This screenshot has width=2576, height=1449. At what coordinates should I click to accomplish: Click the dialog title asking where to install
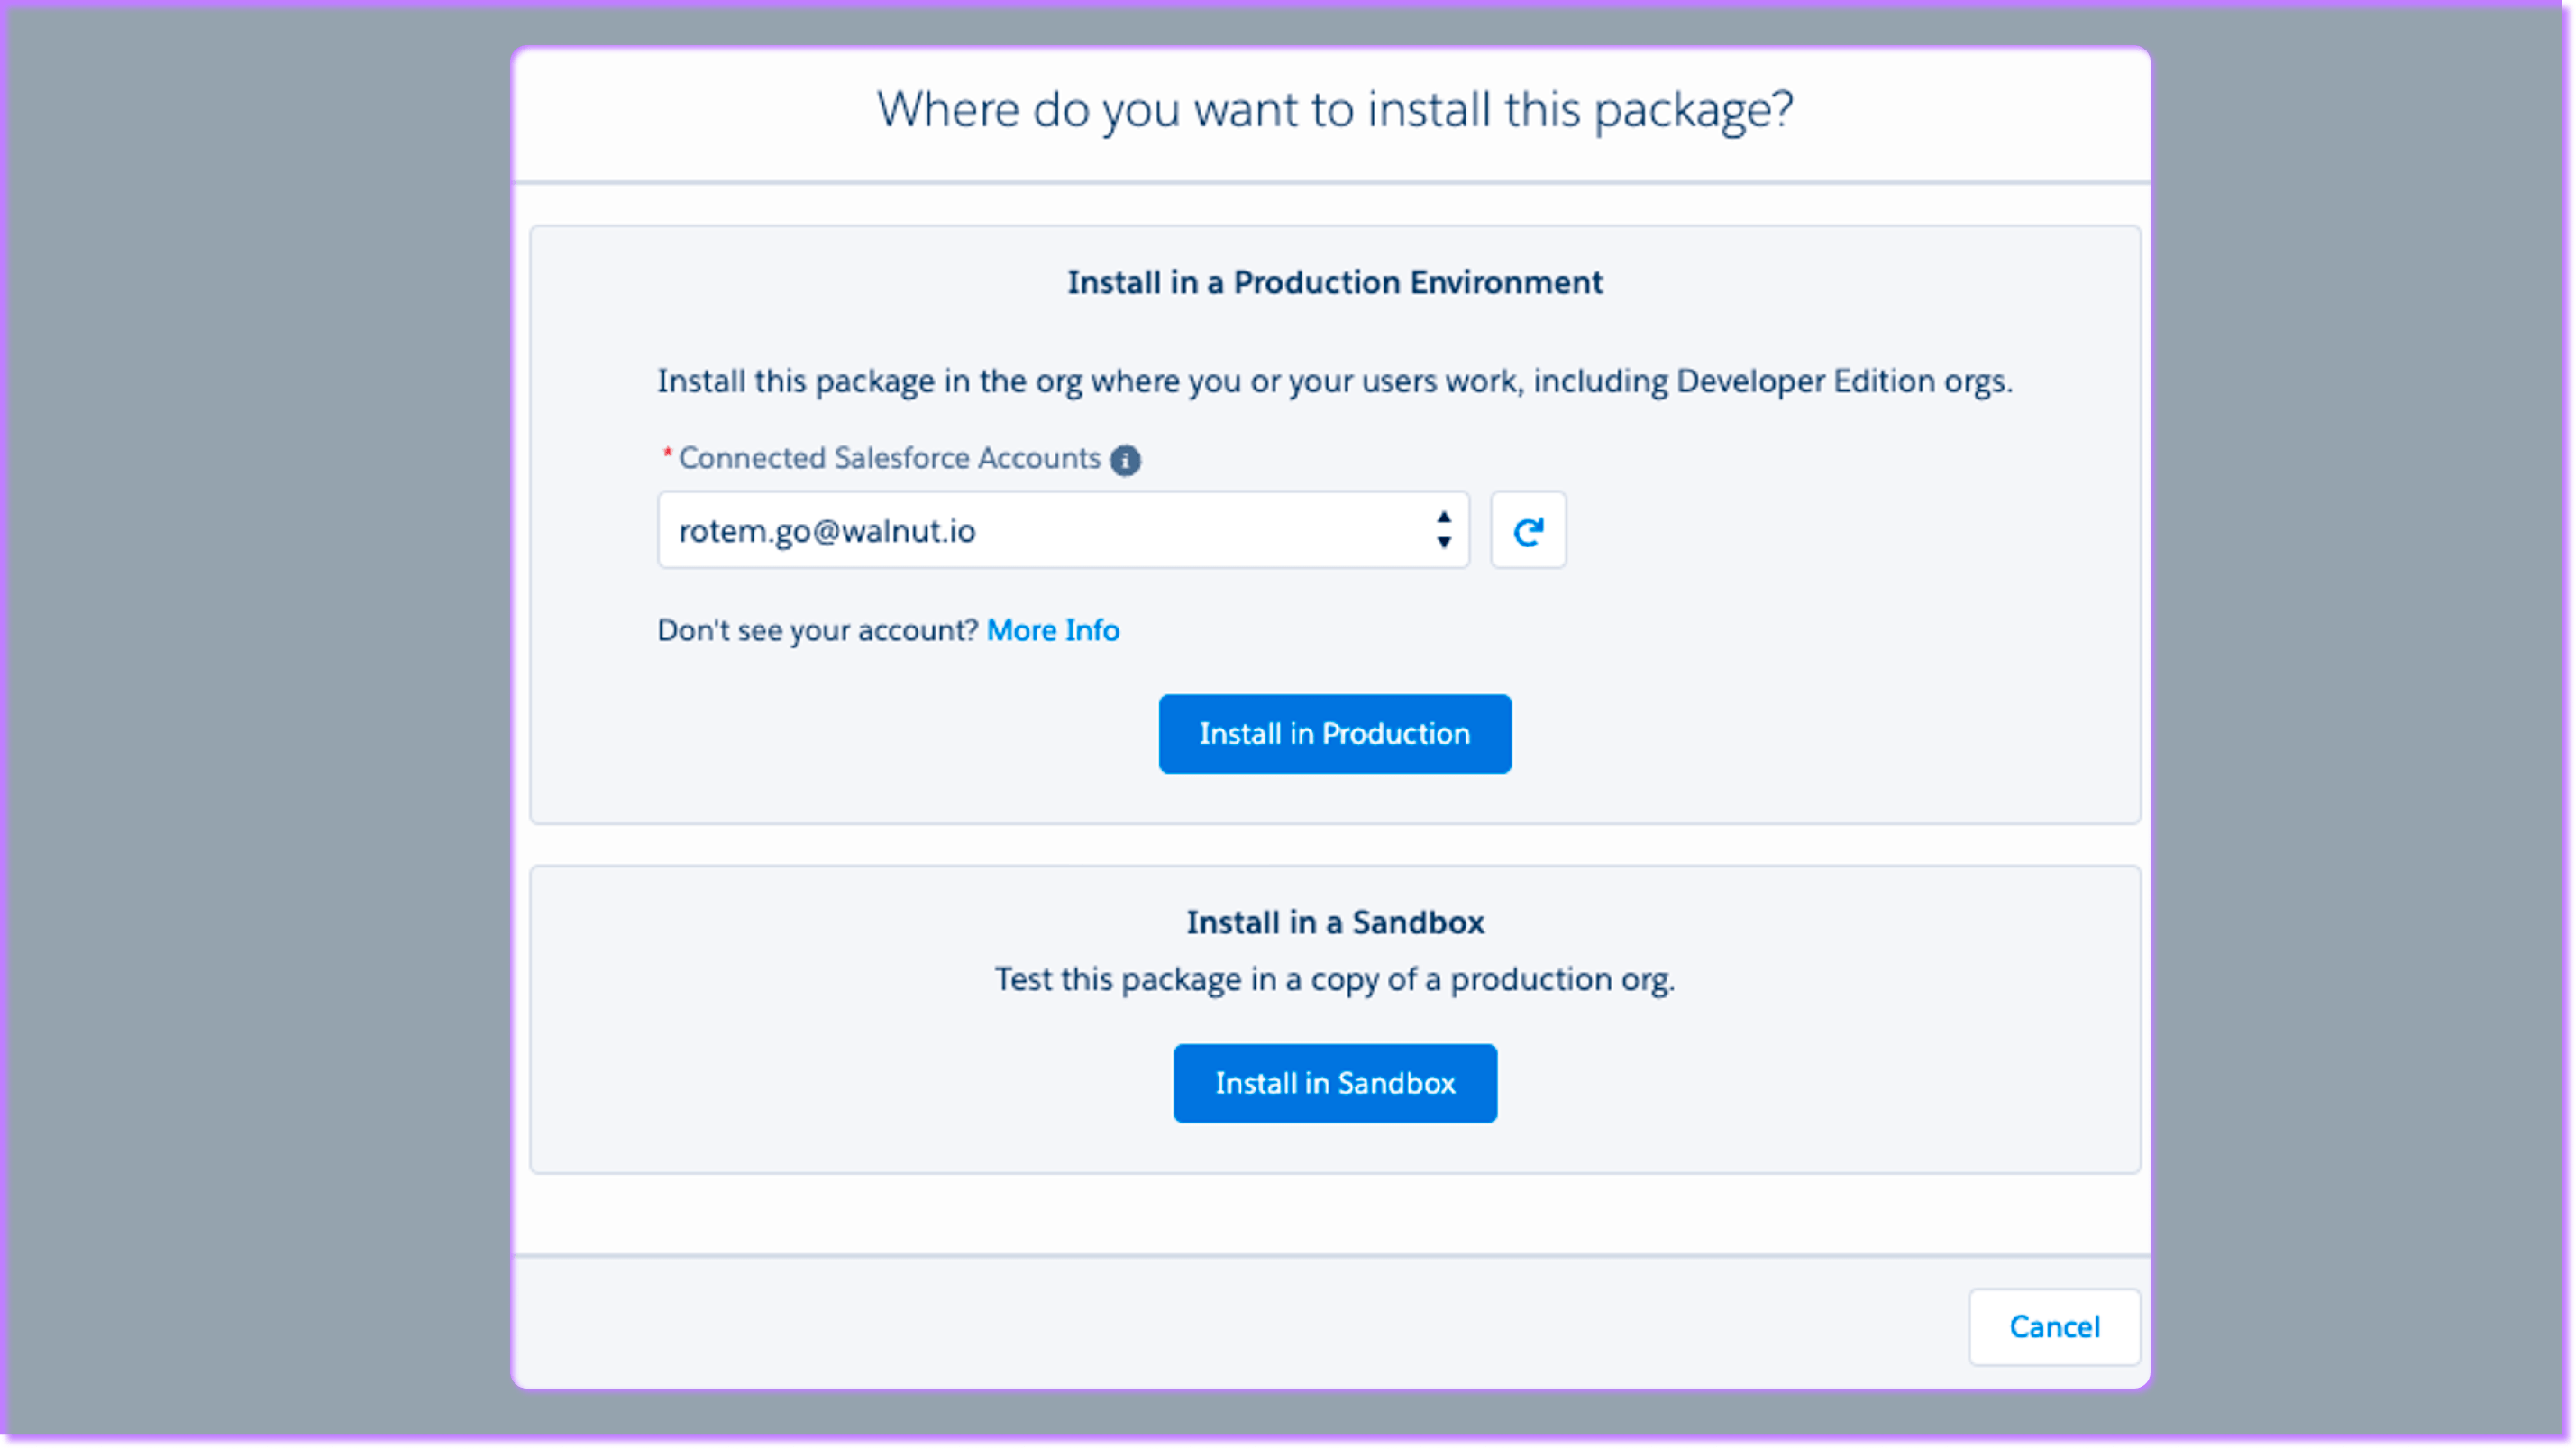coord(1334,110)
